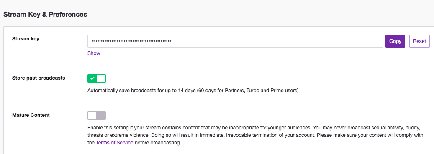Reset the stream key
This screenshot has width=434, height=154.
coord(419,41)
